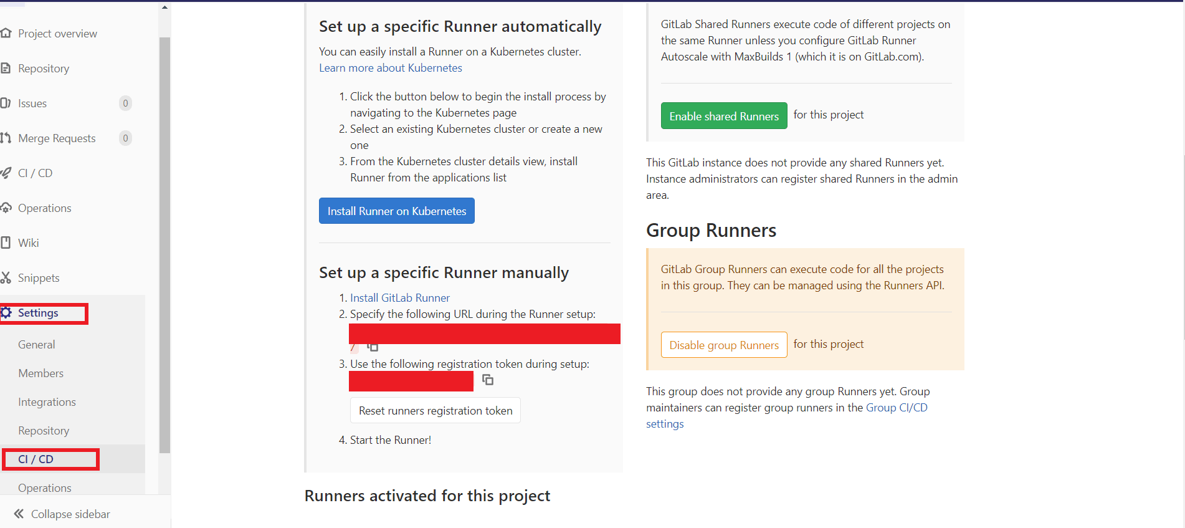This screenshot has width=1185, height=528.
Task: Click the Merge Requests icon
Action: [6, 138]
